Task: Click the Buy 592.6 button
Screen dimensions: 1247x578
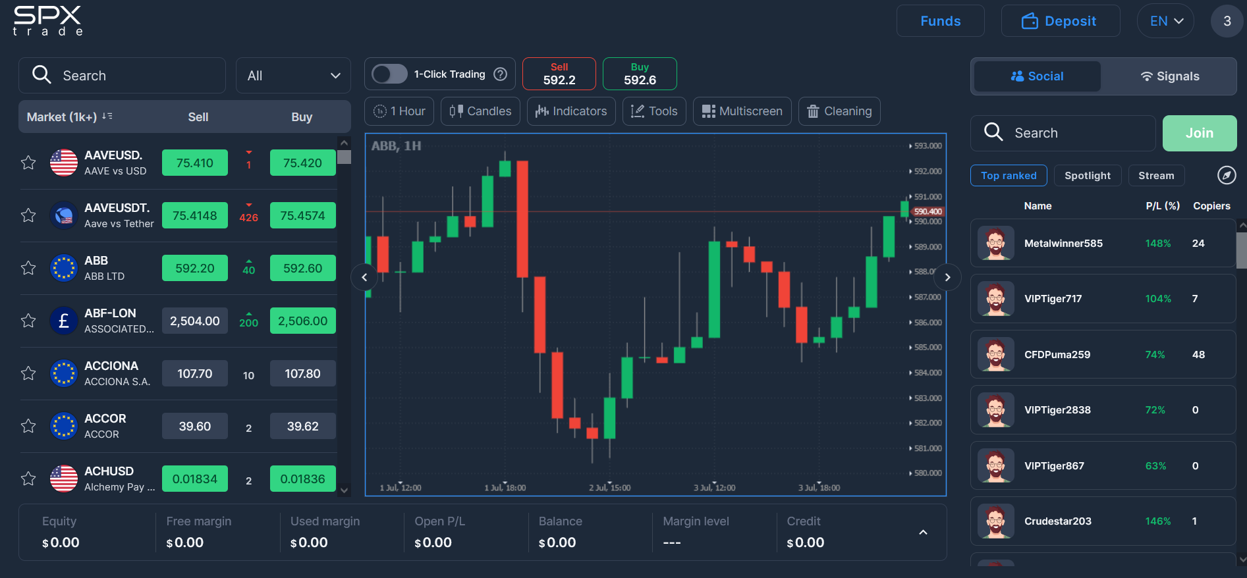Action: 640,74
